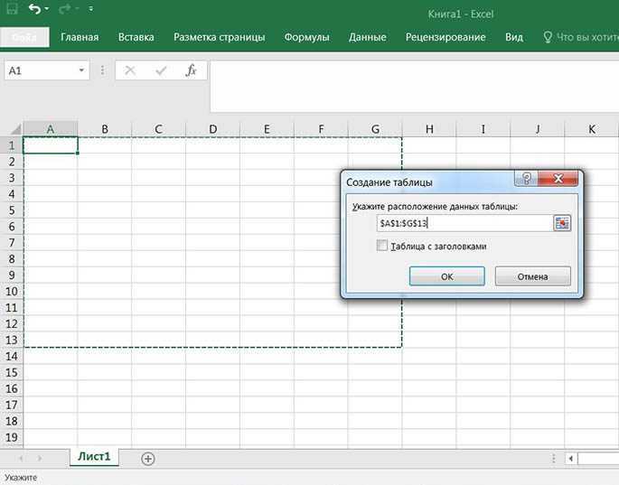Select column B header
The height and width of the screenshot is (485, 619).
point(105,129)
